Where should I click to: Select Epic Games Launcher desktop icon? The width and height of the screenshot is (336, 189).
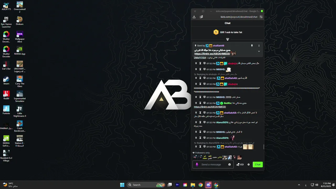pos(6,22)
